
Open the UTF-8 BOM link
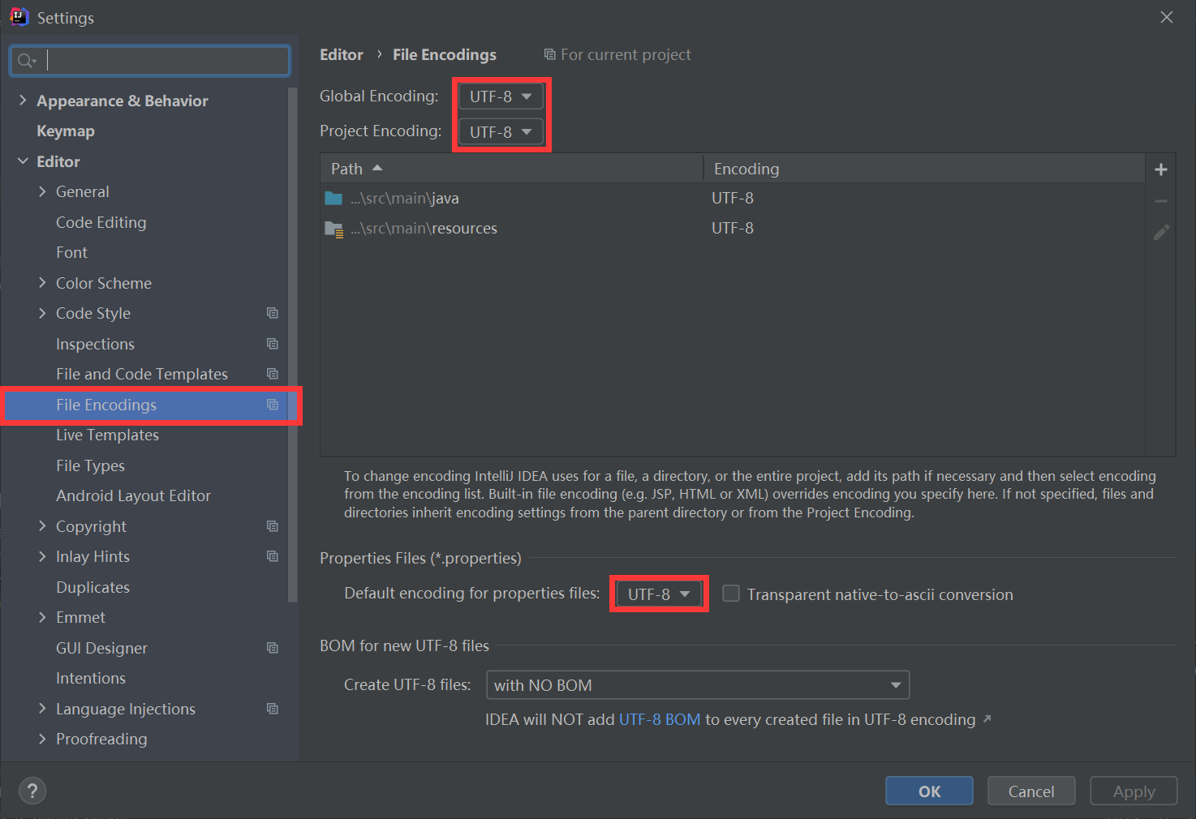tap(660, 720)
